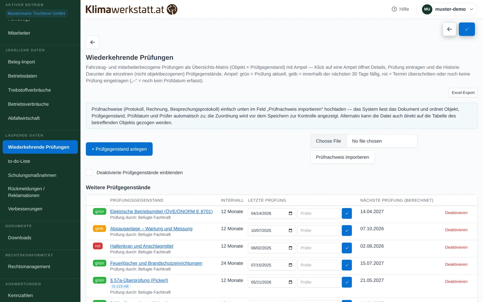483x302 pixels.
Task: Confirm date for Absauganlage row checkmark
Action: (x=347, y=230)
